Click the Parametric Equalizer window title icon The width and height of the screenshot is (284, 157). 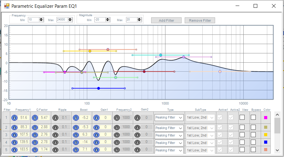click(7, 6)
